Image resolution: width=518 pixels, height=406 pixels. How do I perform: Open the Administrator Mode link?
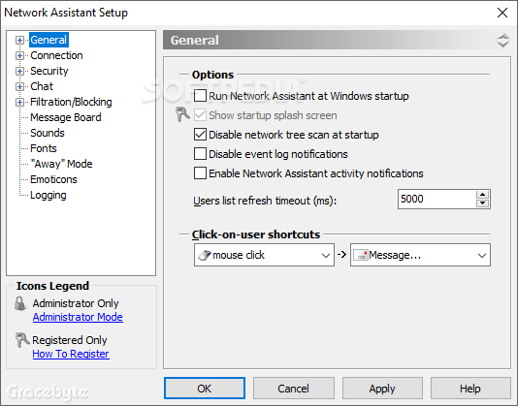coord(78,317)
